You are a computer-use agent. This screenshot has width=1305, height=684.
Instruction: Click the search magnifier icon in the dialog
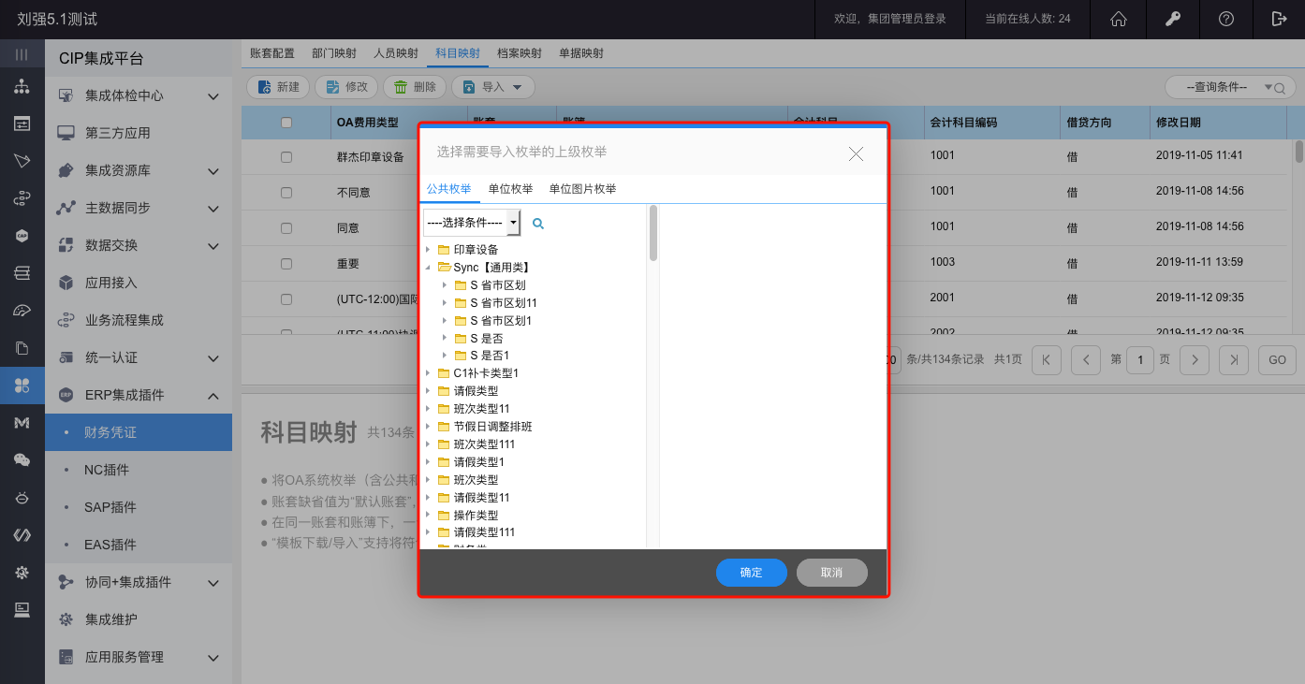(538, 224)
